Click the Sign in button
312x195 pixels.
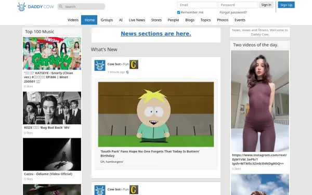pyautogui.click(x=266, y=5)
